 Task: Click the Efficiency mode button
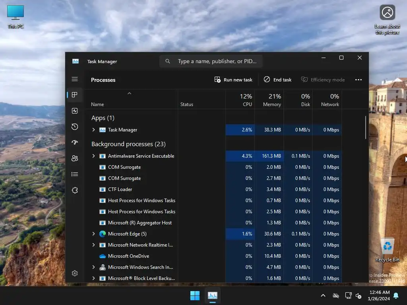click(x=323, y=79)
